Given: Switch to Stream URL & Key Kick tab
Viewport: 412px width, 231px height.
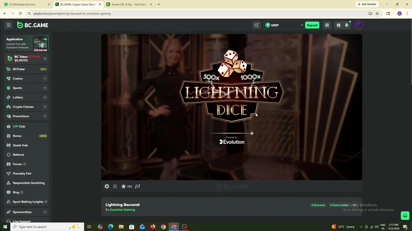Looking at the screenshot, I should (129, 4).
